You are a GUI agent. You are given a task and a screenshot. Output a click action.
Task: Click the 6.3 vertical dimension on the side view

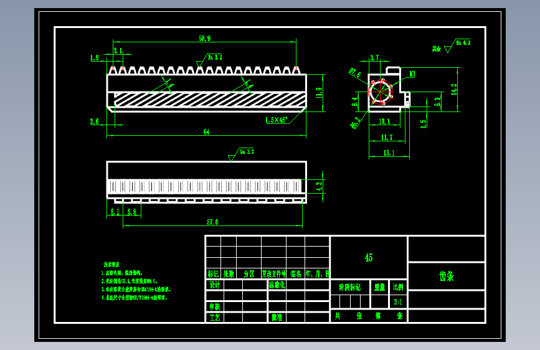pos(437,102)
